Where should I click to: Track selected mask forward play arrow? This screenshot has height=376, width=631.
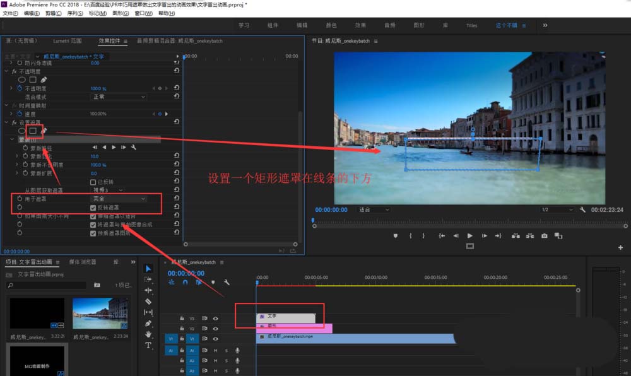(x=114, y=148)
